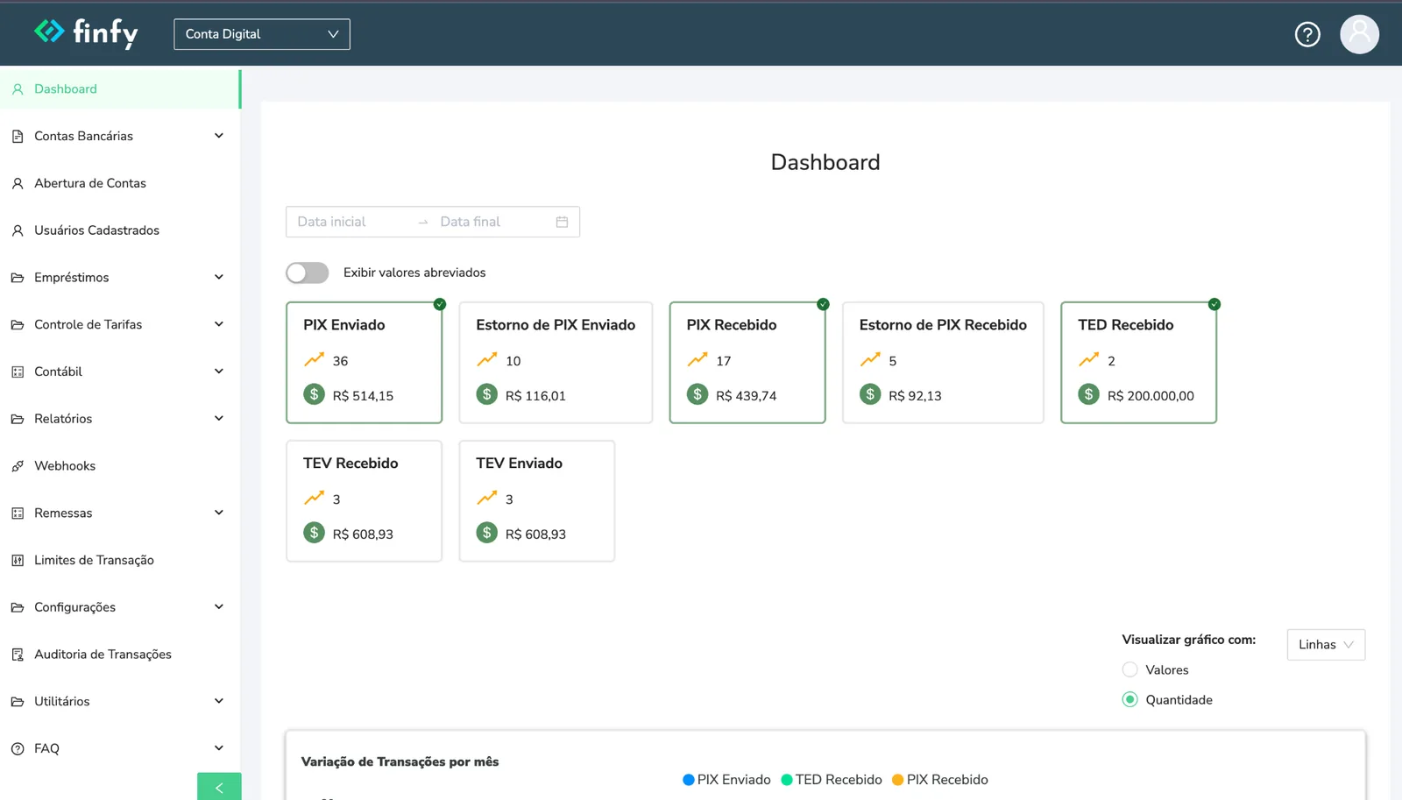Click the FAQ question circle icon
The height and width of the screenshot is (800, 1402).
(18, 748)
